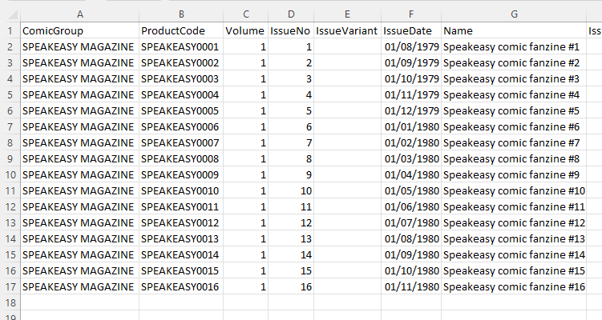Select row 1 header

click(10, 31)
